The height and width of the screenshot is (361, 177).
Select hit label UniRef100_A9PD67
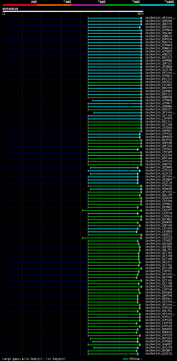159,131
